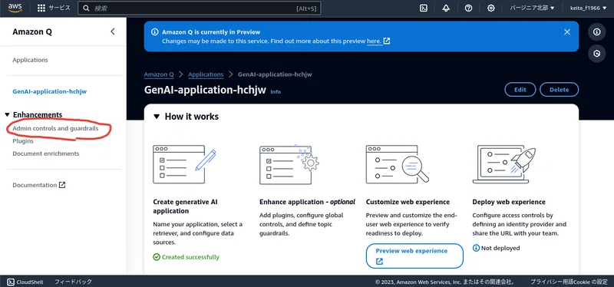Open Document enrichments in the sidebar
The width and height of the screenshot is (614, 287).
pyautogui.click(x=46, y=153)
